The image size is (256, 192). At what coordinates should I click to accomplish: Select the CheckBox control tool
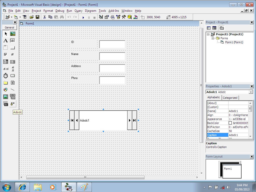[6, 54]
